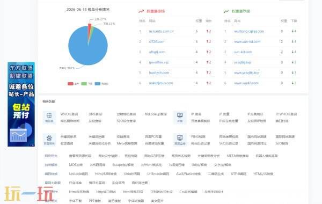Open the Css在线编辑 tool
The image size is (322, 204).
coord(188,192)
